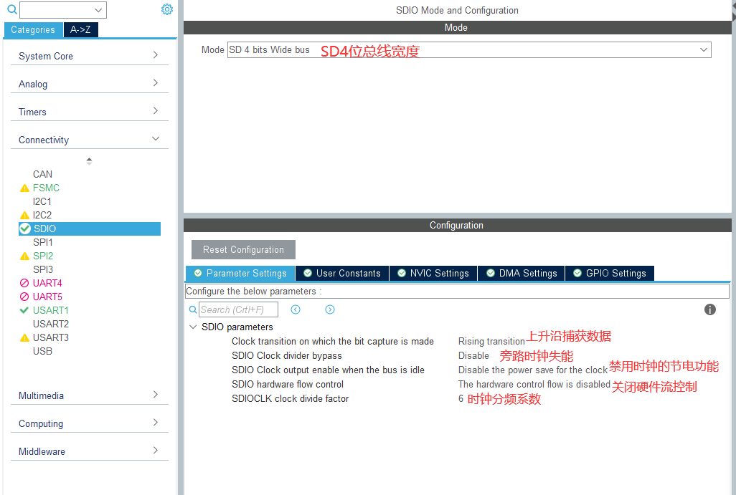
Task: Expand the Multimedia category
Action: pyautogui.click(x=89, y=395)
